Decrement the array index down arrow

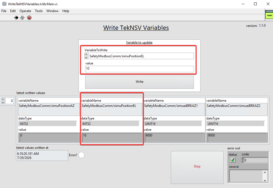3,102
